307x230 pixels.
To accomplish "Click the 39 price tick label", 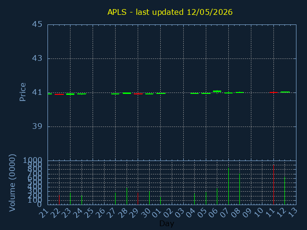I will [x=37, y=126].
